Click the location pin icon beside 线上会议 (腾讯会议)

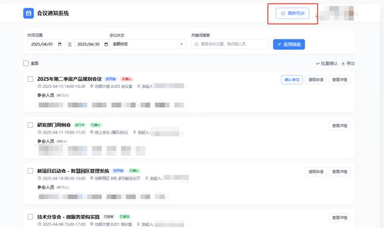click(92, 132)
